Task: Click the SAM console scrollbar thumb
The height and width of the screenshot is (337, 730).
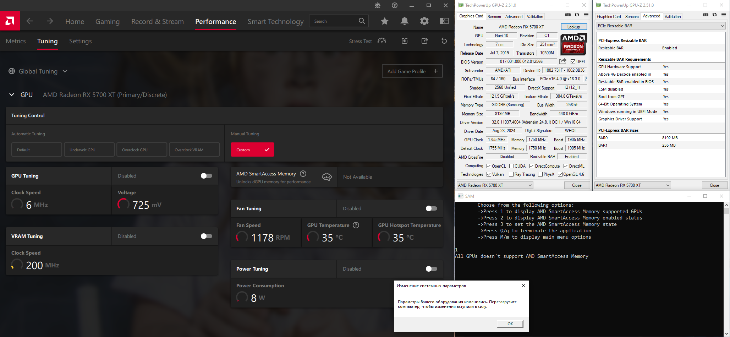Action: (x=727, y=211)
